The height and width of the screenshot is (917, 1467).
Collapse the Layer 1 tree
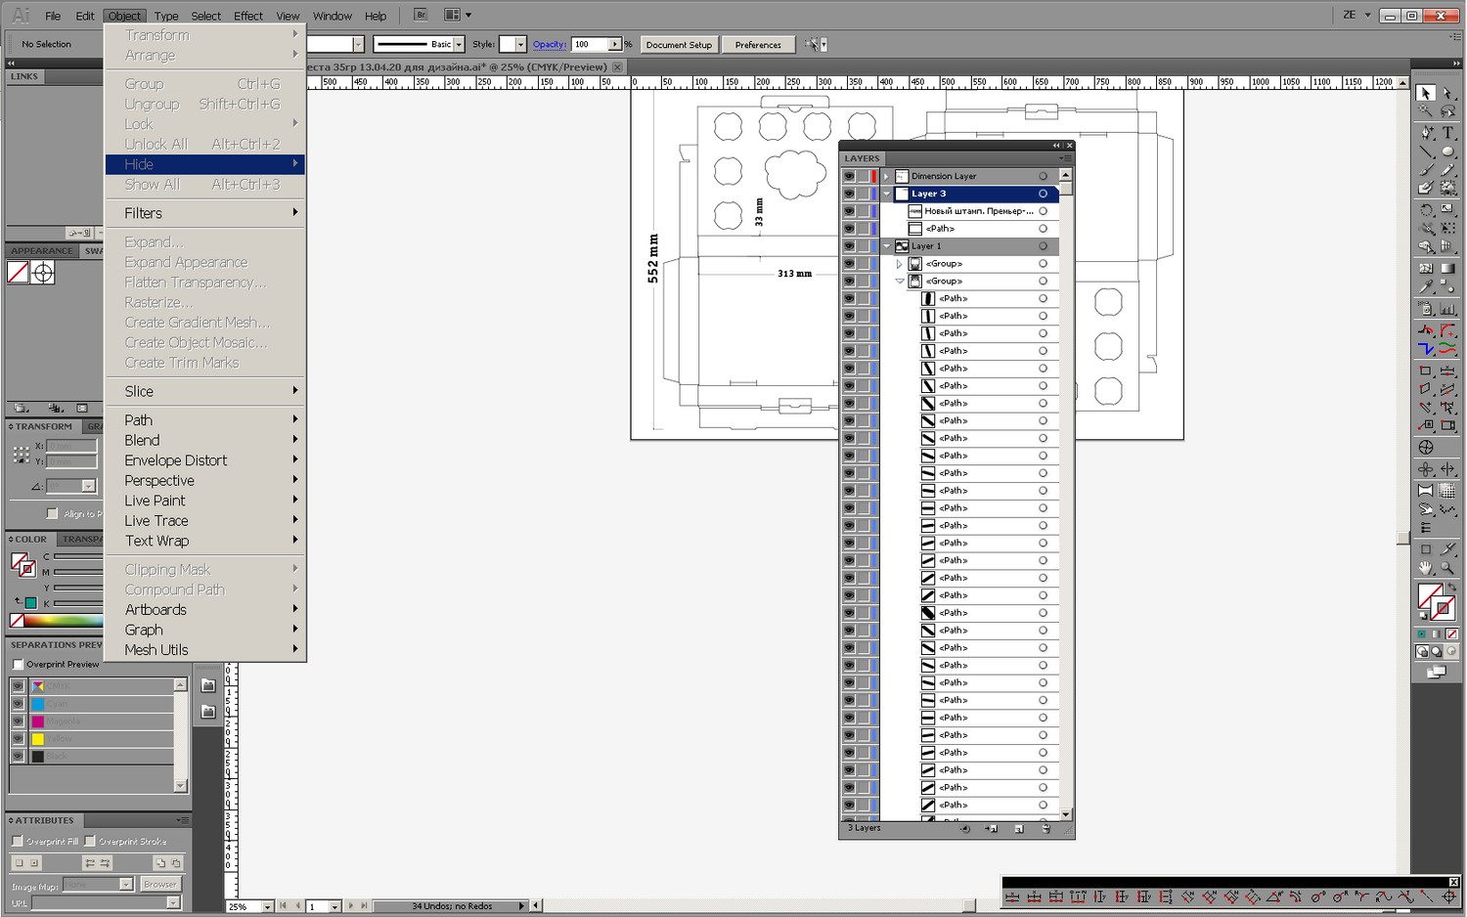coord(886,246)
